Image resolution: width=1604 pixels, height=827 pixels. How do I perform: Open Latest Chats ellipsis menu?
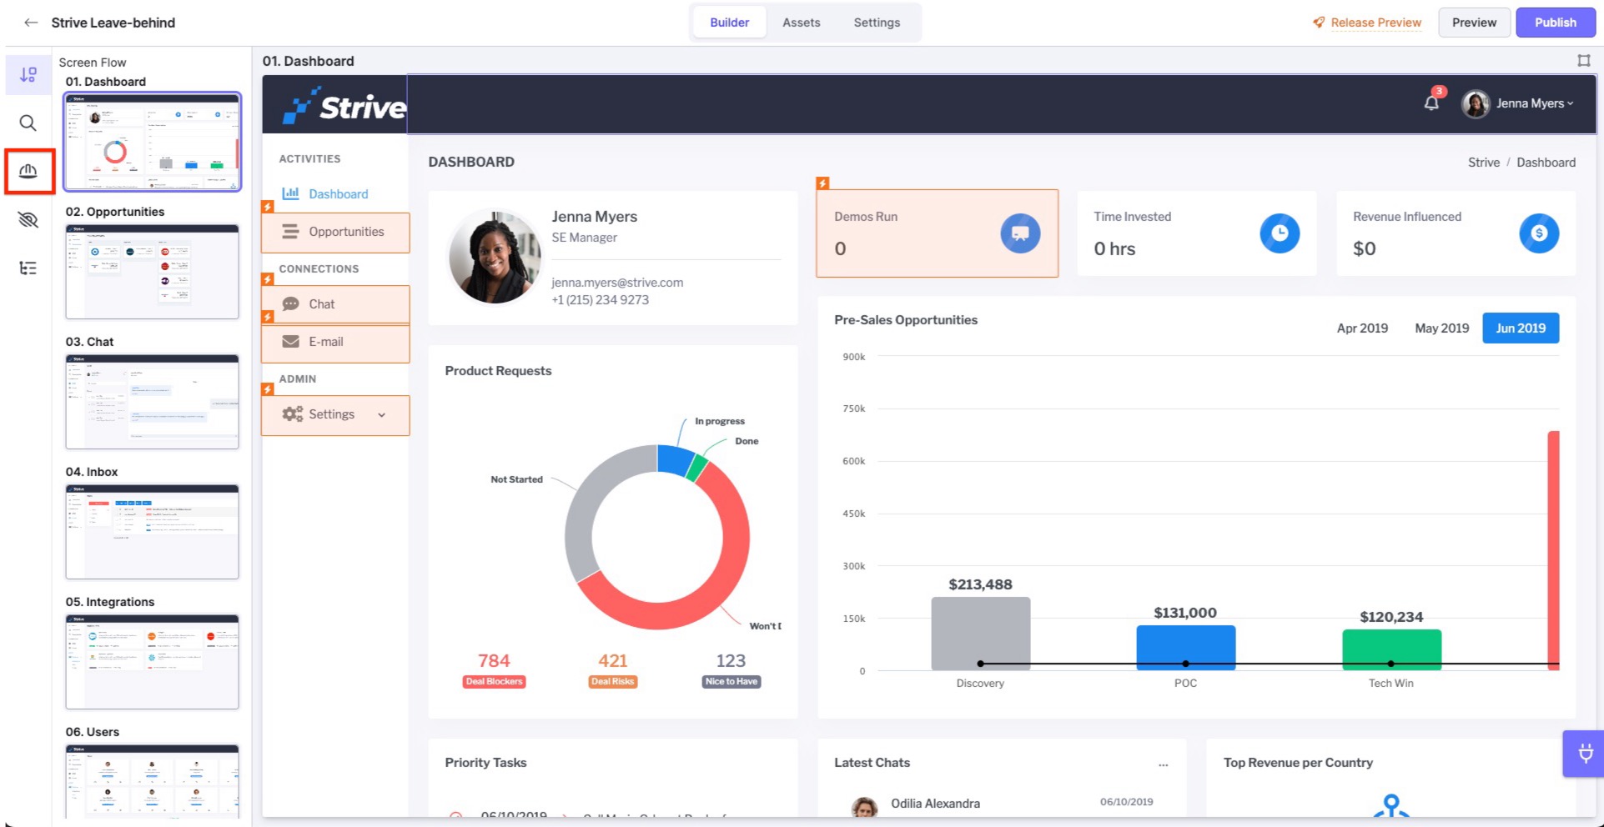[1164, 764]
